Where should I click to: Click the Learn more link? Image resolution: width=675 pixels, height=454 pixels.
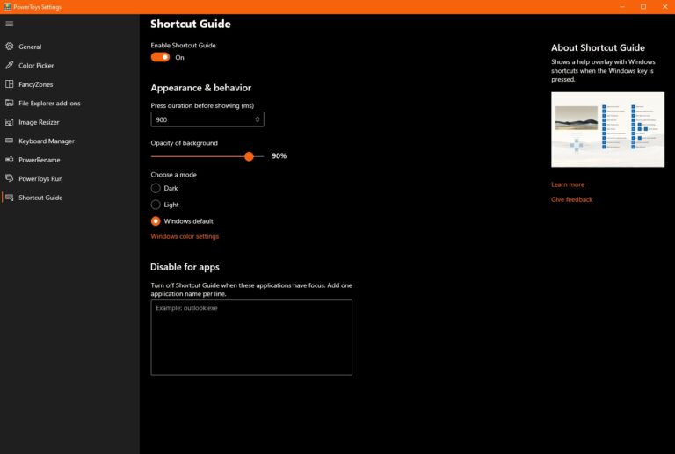(x=568, y=184)
